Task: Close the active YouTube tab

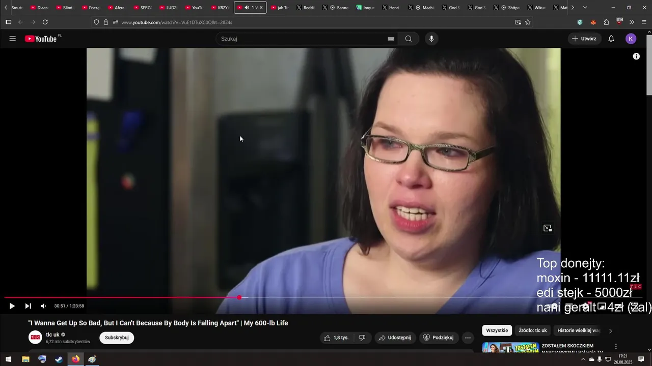Action: tap(261, 8)
